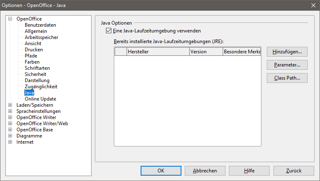Select the Laden/Speichern label
The height and width of the screenshot is (181, 320).
pyautogui.click(x=35, y=105)
